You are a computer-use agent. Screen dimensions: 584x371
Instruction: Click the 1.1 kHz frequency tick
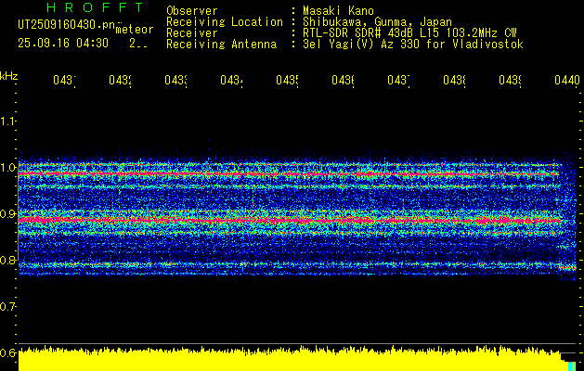pos(8,122)
